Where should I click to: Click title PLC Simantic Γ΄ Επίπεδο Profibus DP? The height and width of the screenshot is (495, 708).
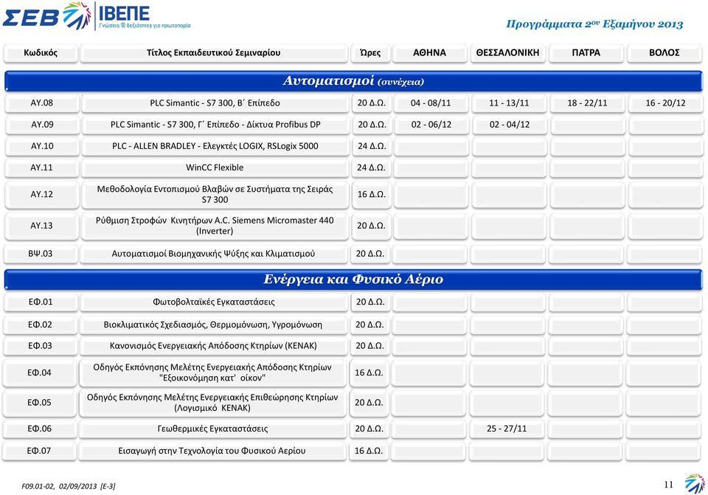click(x=215, y=125)
